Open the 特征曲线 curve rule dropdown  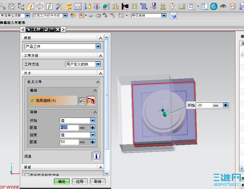pyautogui.click(x=164, y=16)
